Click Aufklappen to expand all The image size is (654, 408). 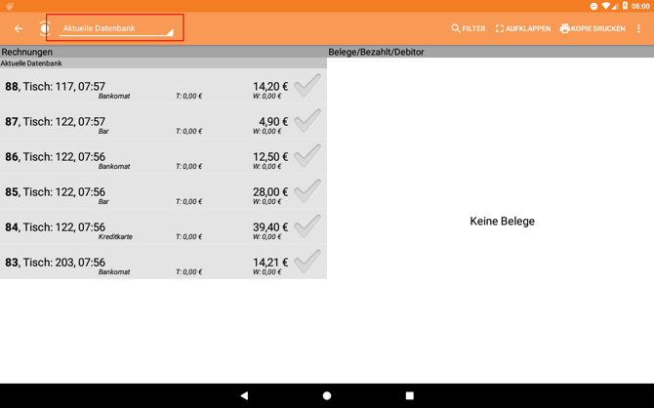point(523,29)
